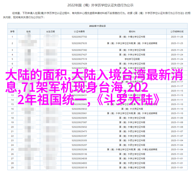Screen dimensions: 196x171
Task: Select certificate number 520220027635
Action: (x=79, y=43)
